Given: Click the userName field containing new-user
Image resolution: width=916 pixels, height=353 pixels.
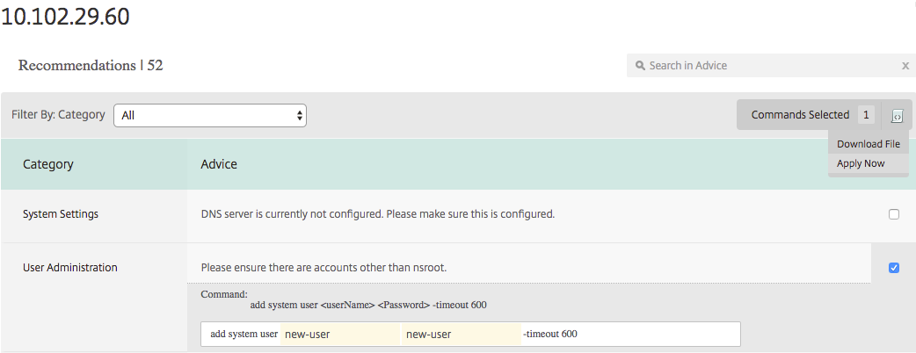Looking at the screenshot, I should coord(340,335).
